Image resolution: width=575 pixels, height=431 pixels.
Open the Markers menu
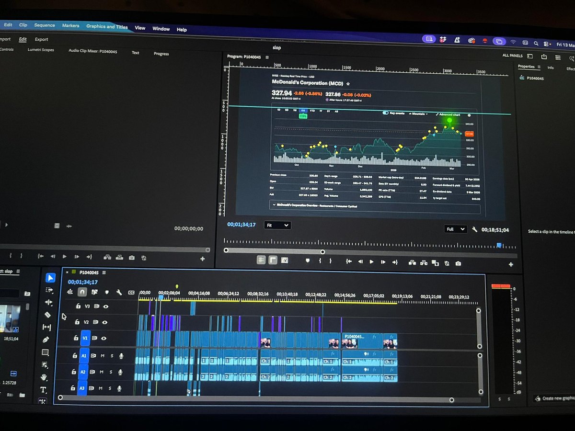71,25
